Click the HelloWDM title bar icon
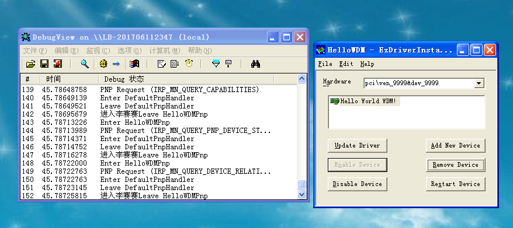This screenshot has height=228, width=513. (321, 50)
